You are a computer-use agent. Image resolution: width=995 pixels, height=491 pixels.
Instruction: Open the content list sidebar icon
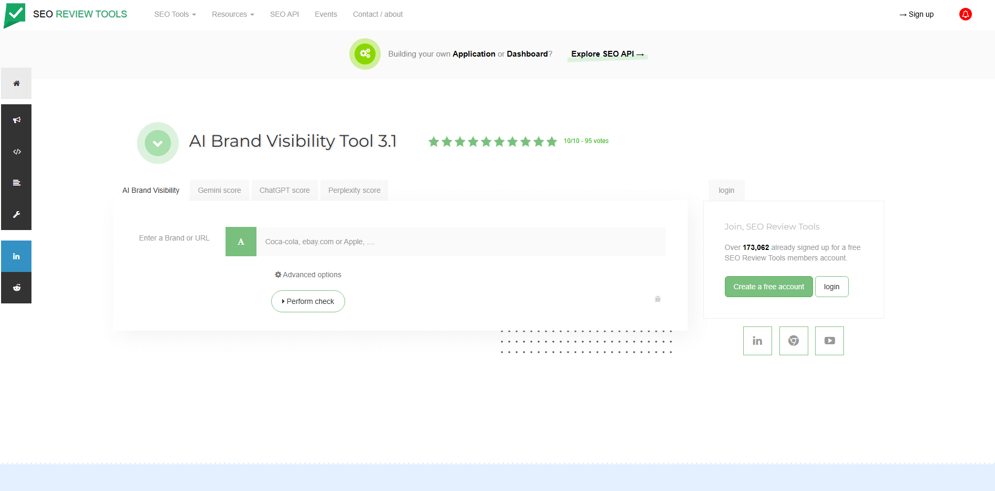(16, 182)
